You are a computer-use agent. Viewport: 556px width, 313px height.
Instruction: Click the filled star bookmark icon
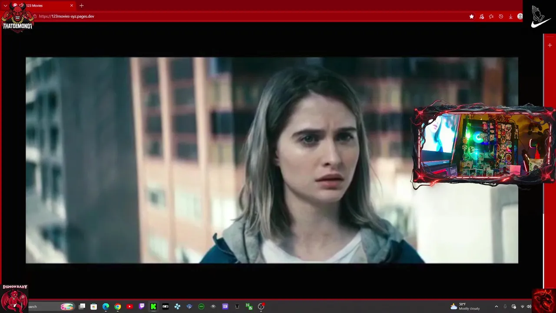coord(471,17)
